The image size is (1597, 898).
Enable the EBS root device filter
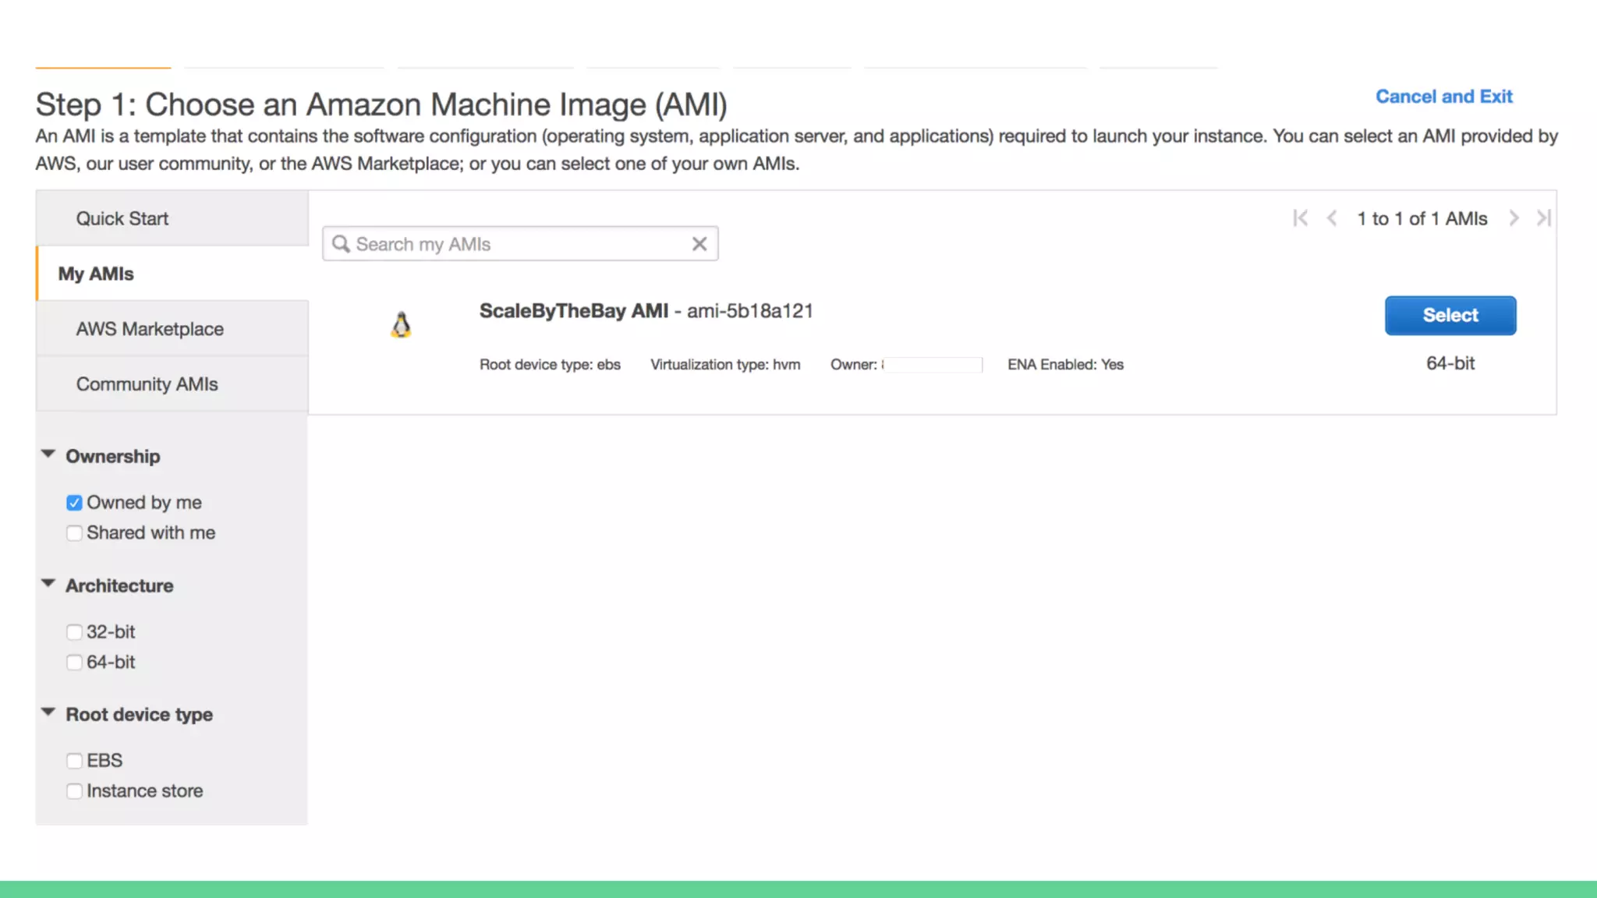click(74, 761)
